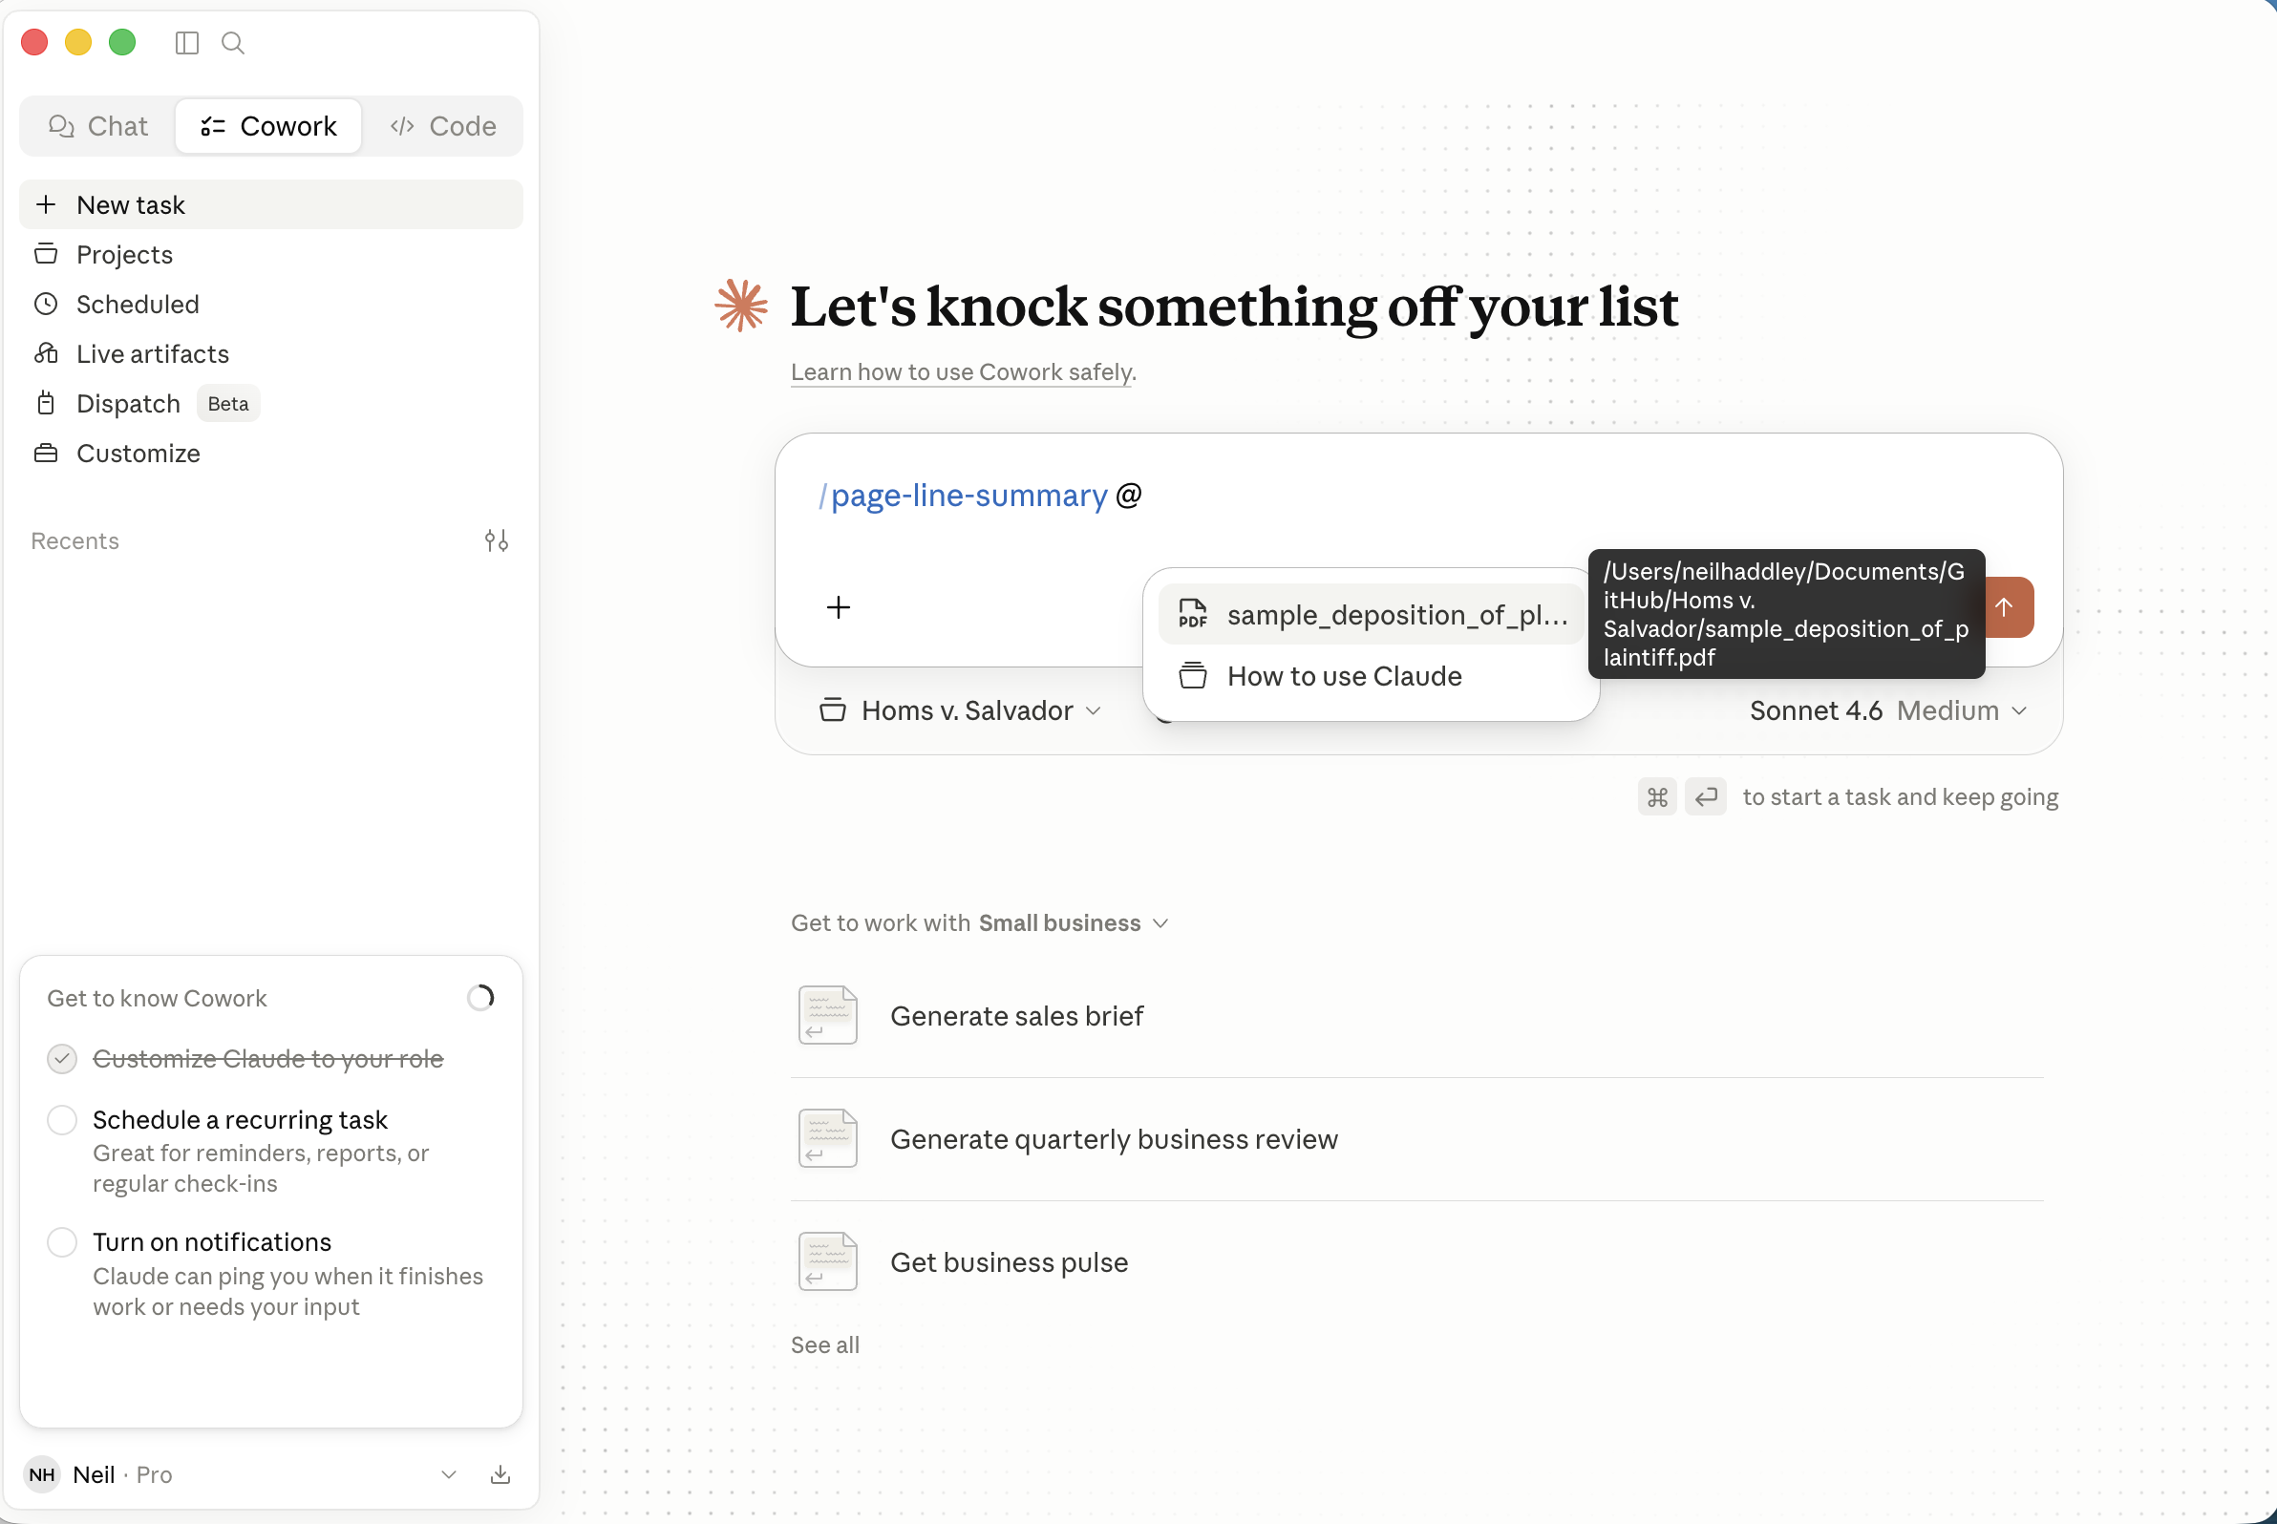Start the Generate sales brief task

(1417, 1016)
